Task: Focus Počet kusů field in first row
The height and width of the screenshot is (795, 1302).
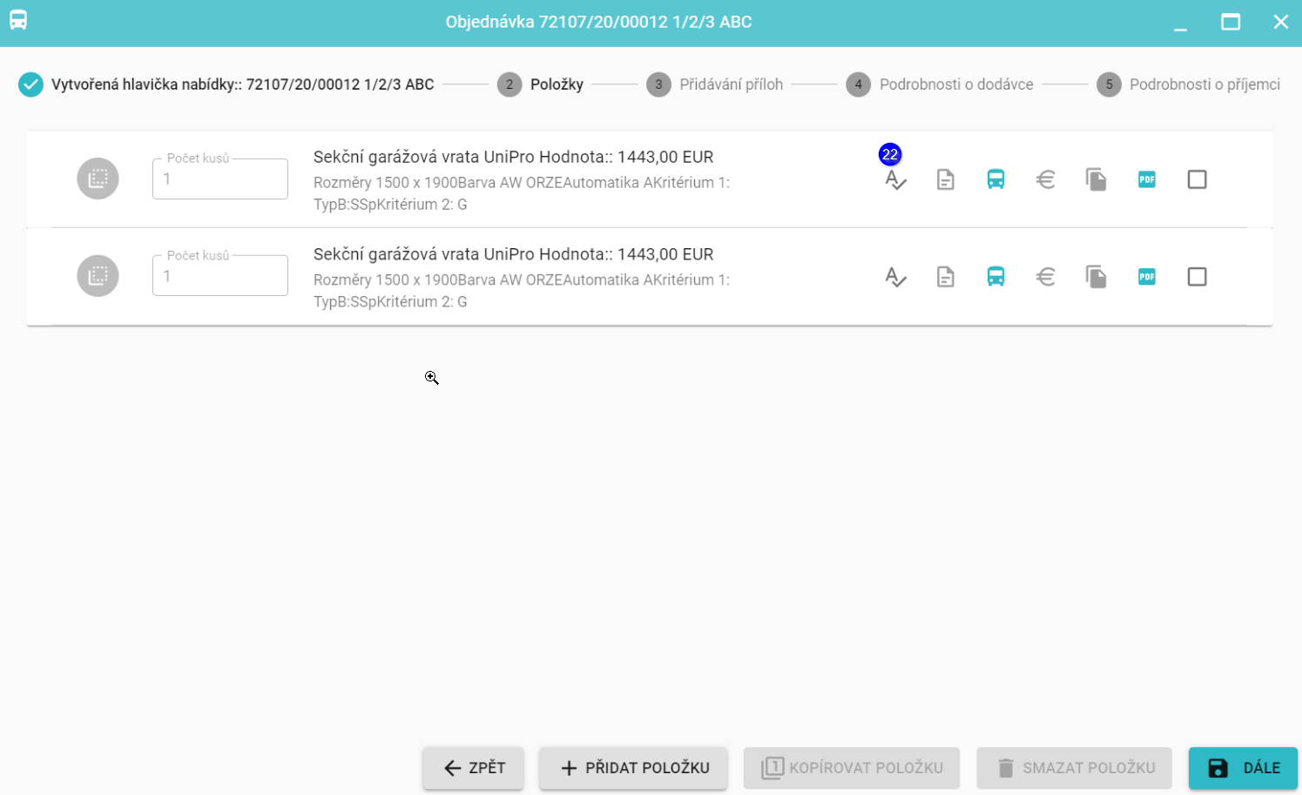Action: pos(220,179)
